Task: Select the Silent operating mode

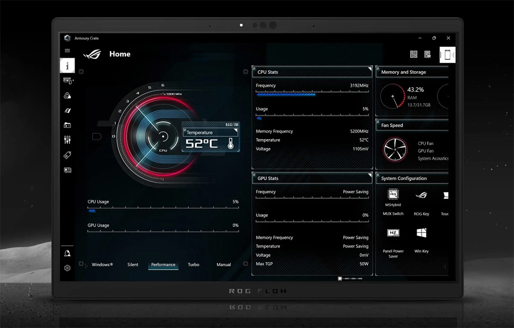Action: click(133, 265)
